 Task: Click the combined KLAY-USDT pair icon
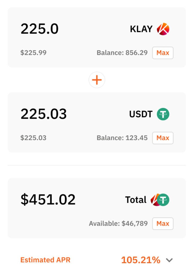160,200
